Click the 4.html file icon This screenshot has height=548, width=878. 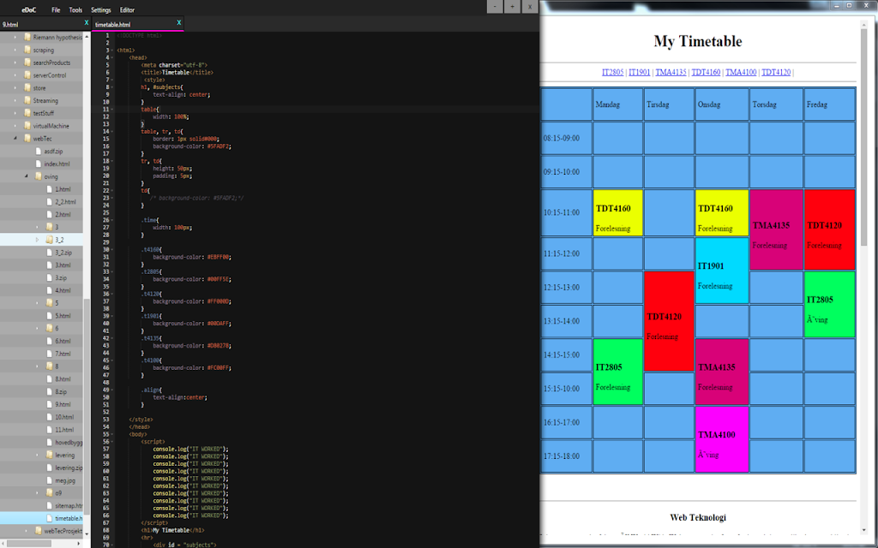tap(49, 290)
